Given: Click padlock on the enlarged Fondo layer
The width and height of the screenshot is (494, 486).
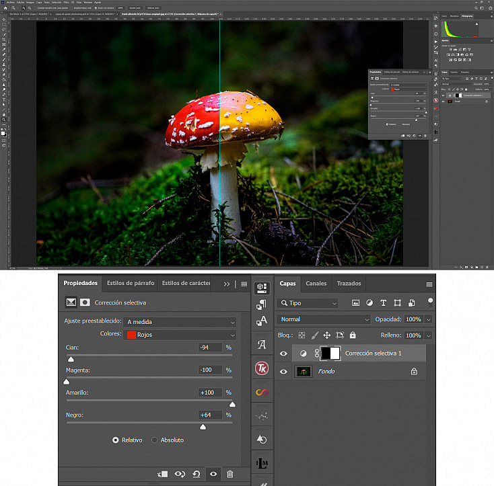Looking at the screenshot, I should [414, 371].
